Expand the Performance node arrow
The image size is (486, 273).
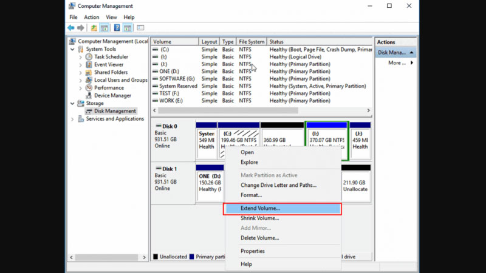point(81,88)
